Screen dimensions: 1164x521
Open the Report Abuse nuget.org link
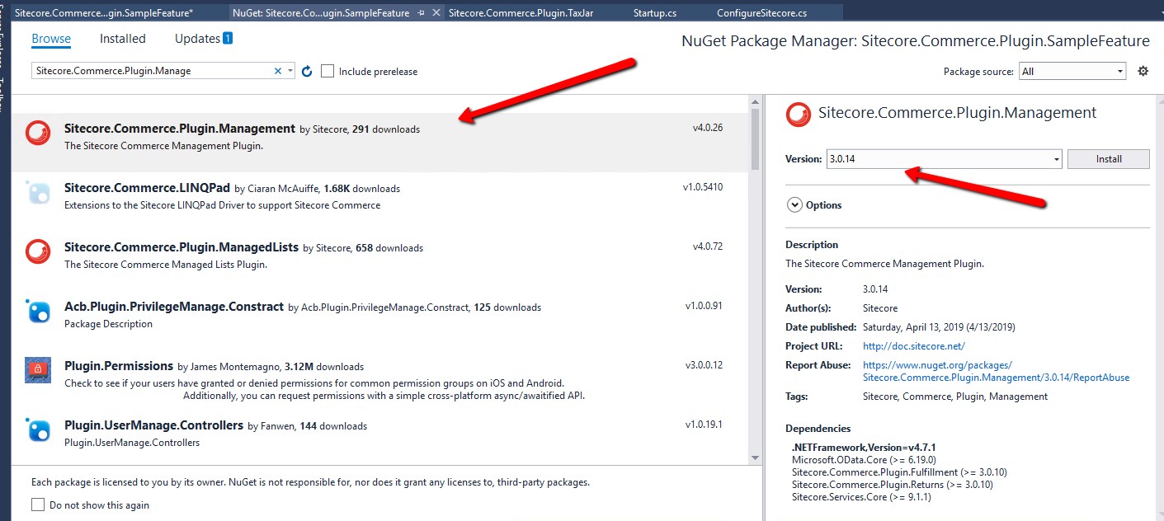[997, 371]
